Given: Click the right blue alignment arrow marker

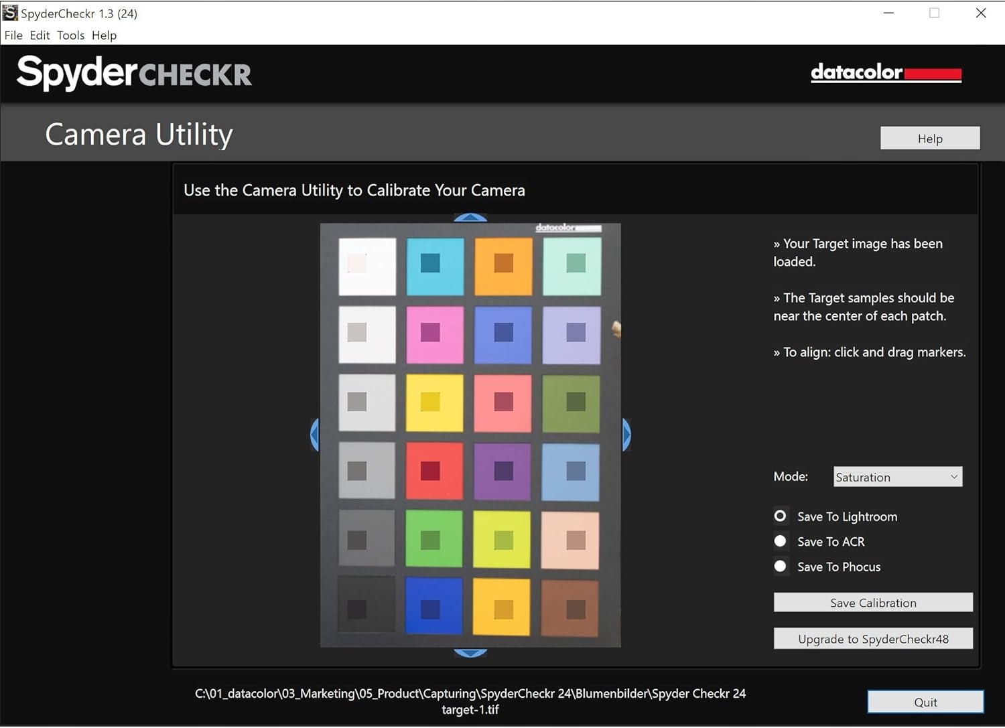Looking at the screenshot, I should (626, 435).
